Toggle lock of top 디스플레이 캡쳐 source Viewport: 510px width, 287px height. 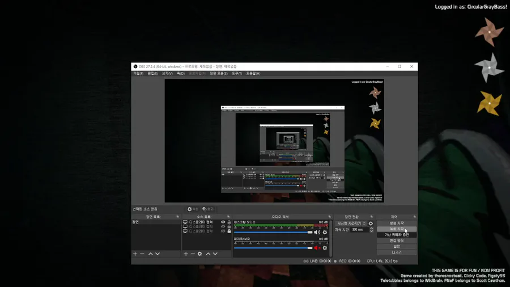[229, 222]
